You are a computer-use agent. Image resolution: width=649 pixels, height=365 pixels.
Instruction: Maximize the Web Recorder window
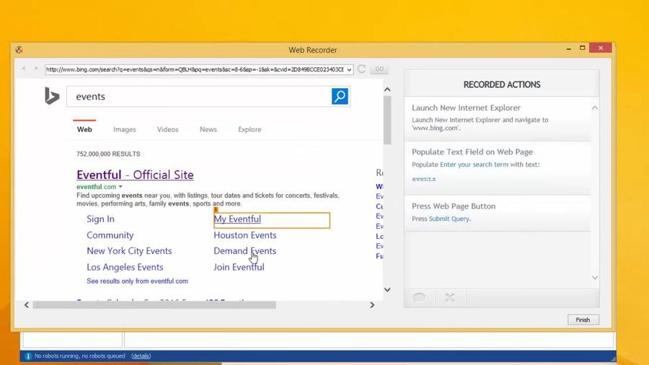click(583, 48)
